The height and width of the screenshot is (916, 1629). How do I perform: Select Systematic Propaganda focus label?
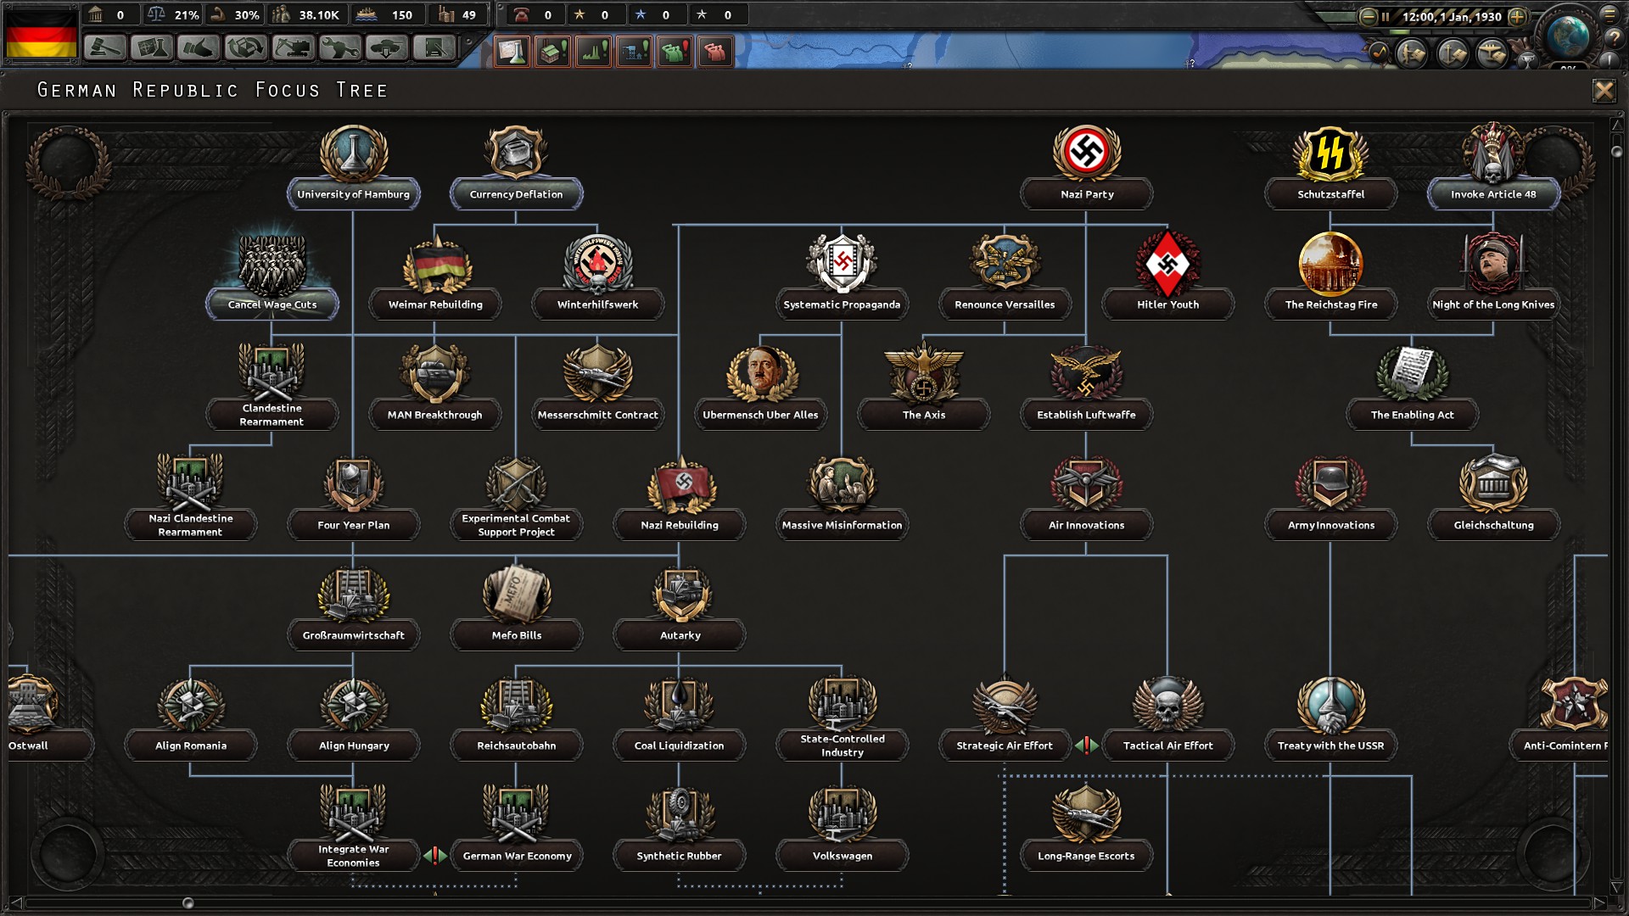[842, 304]
